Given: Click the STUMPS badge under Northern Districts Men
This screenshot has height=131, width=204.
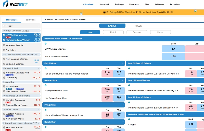Looking at the screenshot, I should pos(9,75).
